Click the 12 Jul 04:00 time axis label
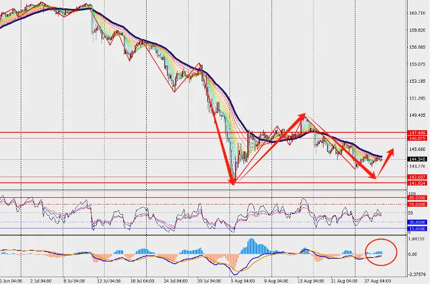431x285 pixels. click(108, 281)
